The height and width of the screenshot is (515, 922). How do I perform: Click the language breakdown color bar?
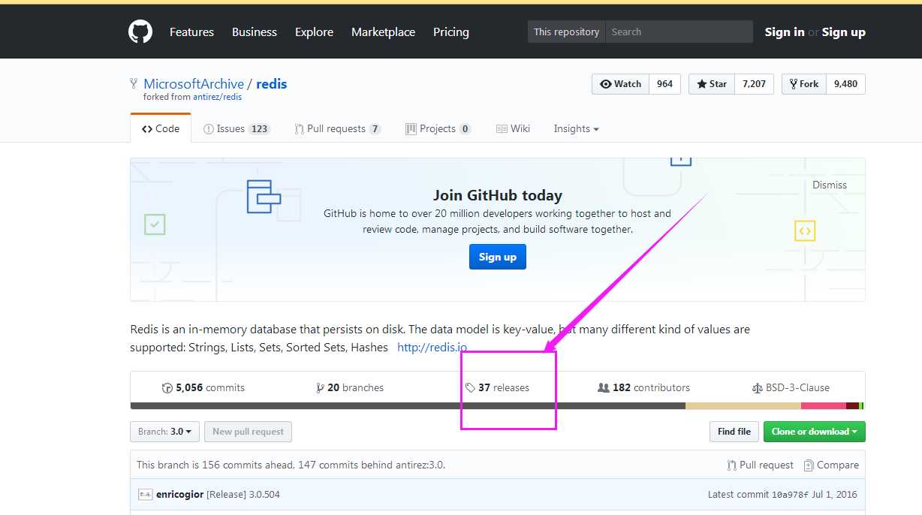497,406
